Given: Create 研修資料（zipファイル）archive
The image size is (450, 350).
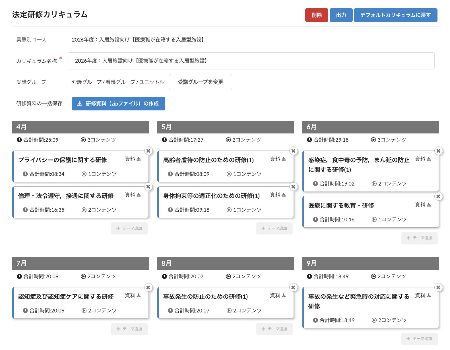Looking at the screenshot, I should coord(119,104).
